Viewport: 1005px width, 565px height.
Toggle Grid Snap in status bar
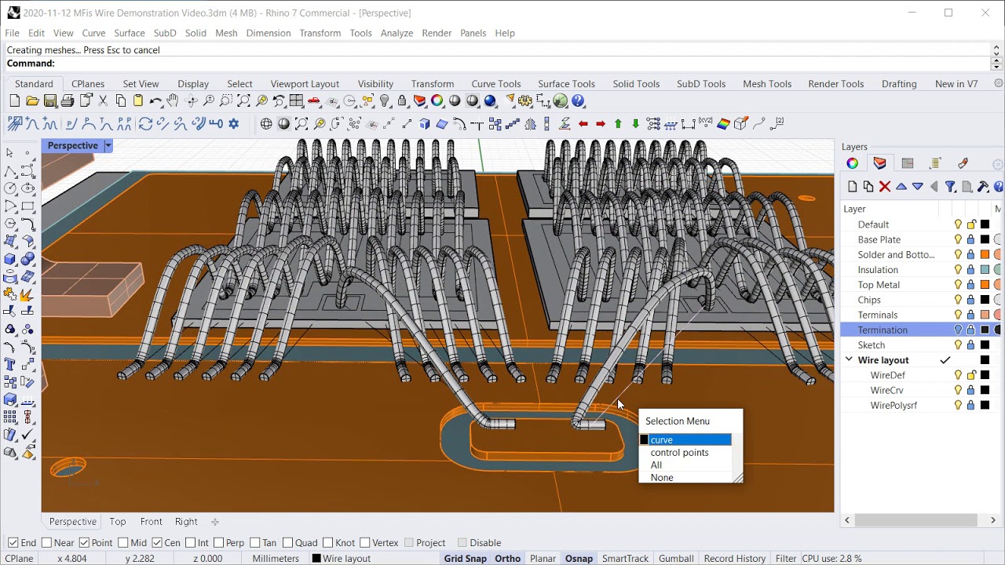click(x=466, y=559)
